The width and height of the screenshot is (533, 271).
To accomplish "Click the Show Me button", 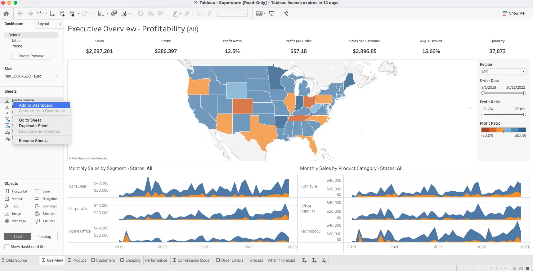I will click(x=513, y=13).
